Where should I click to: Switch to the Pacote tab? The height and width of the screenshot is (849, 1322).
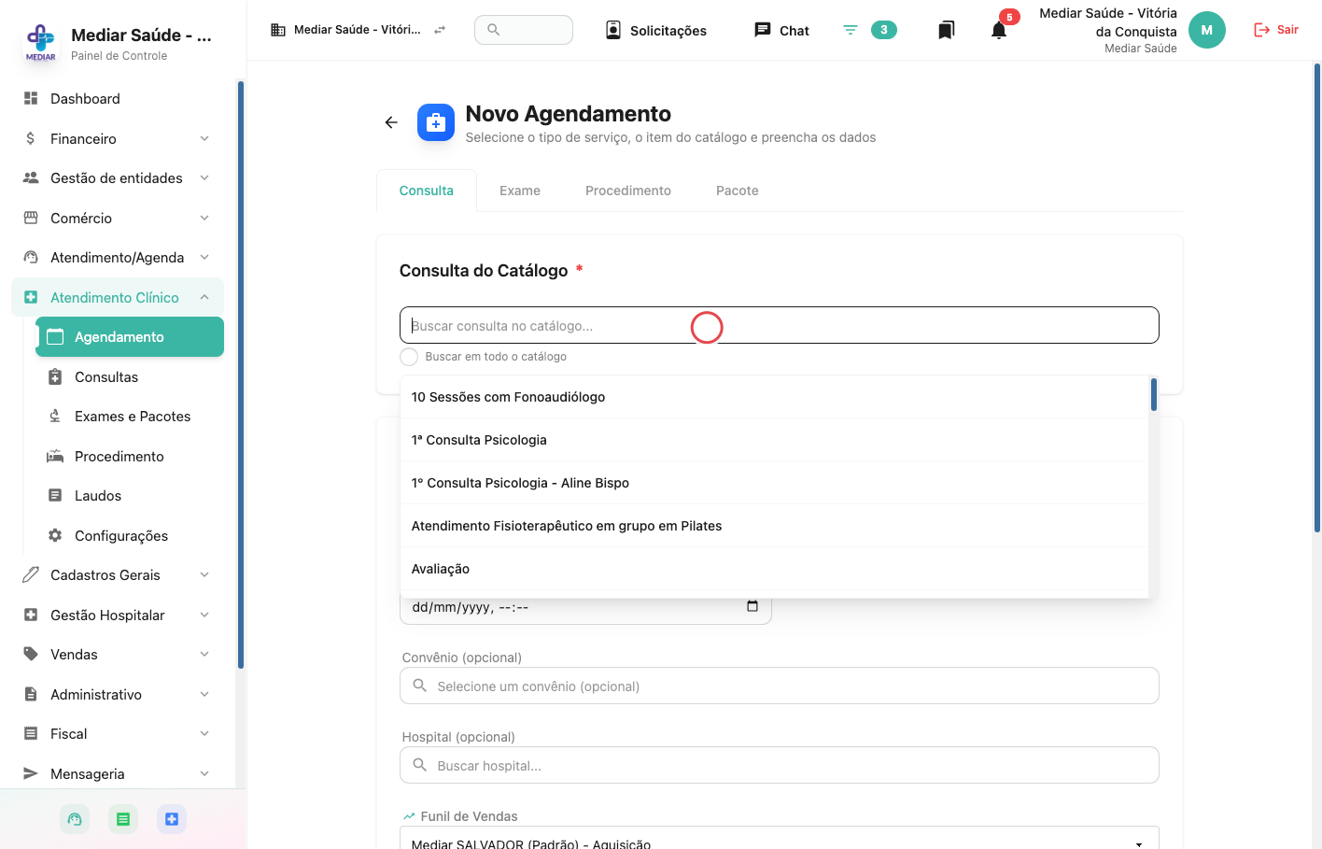738,191
